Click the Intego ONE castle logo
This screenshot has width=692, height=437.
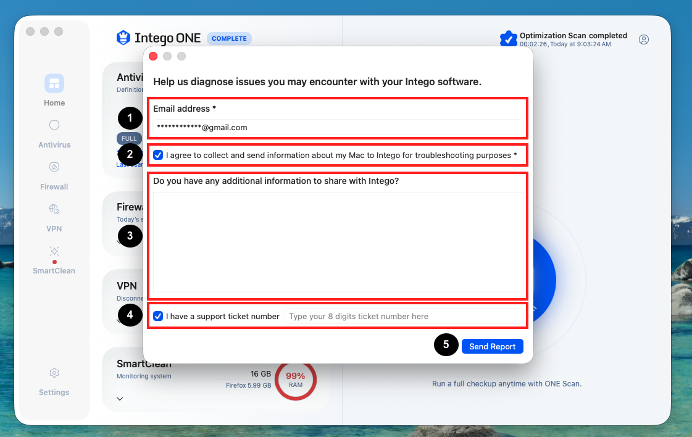[x=123, y=38]
